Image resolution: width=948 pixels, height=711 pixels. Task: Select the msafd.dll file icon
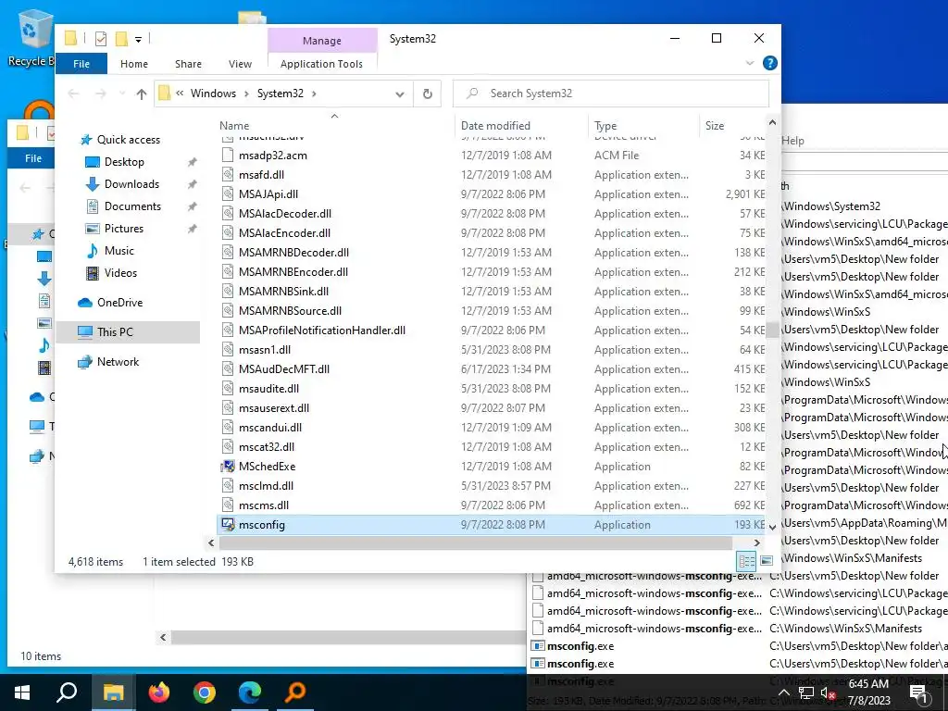pyautogui.click(x=228, y=175)
